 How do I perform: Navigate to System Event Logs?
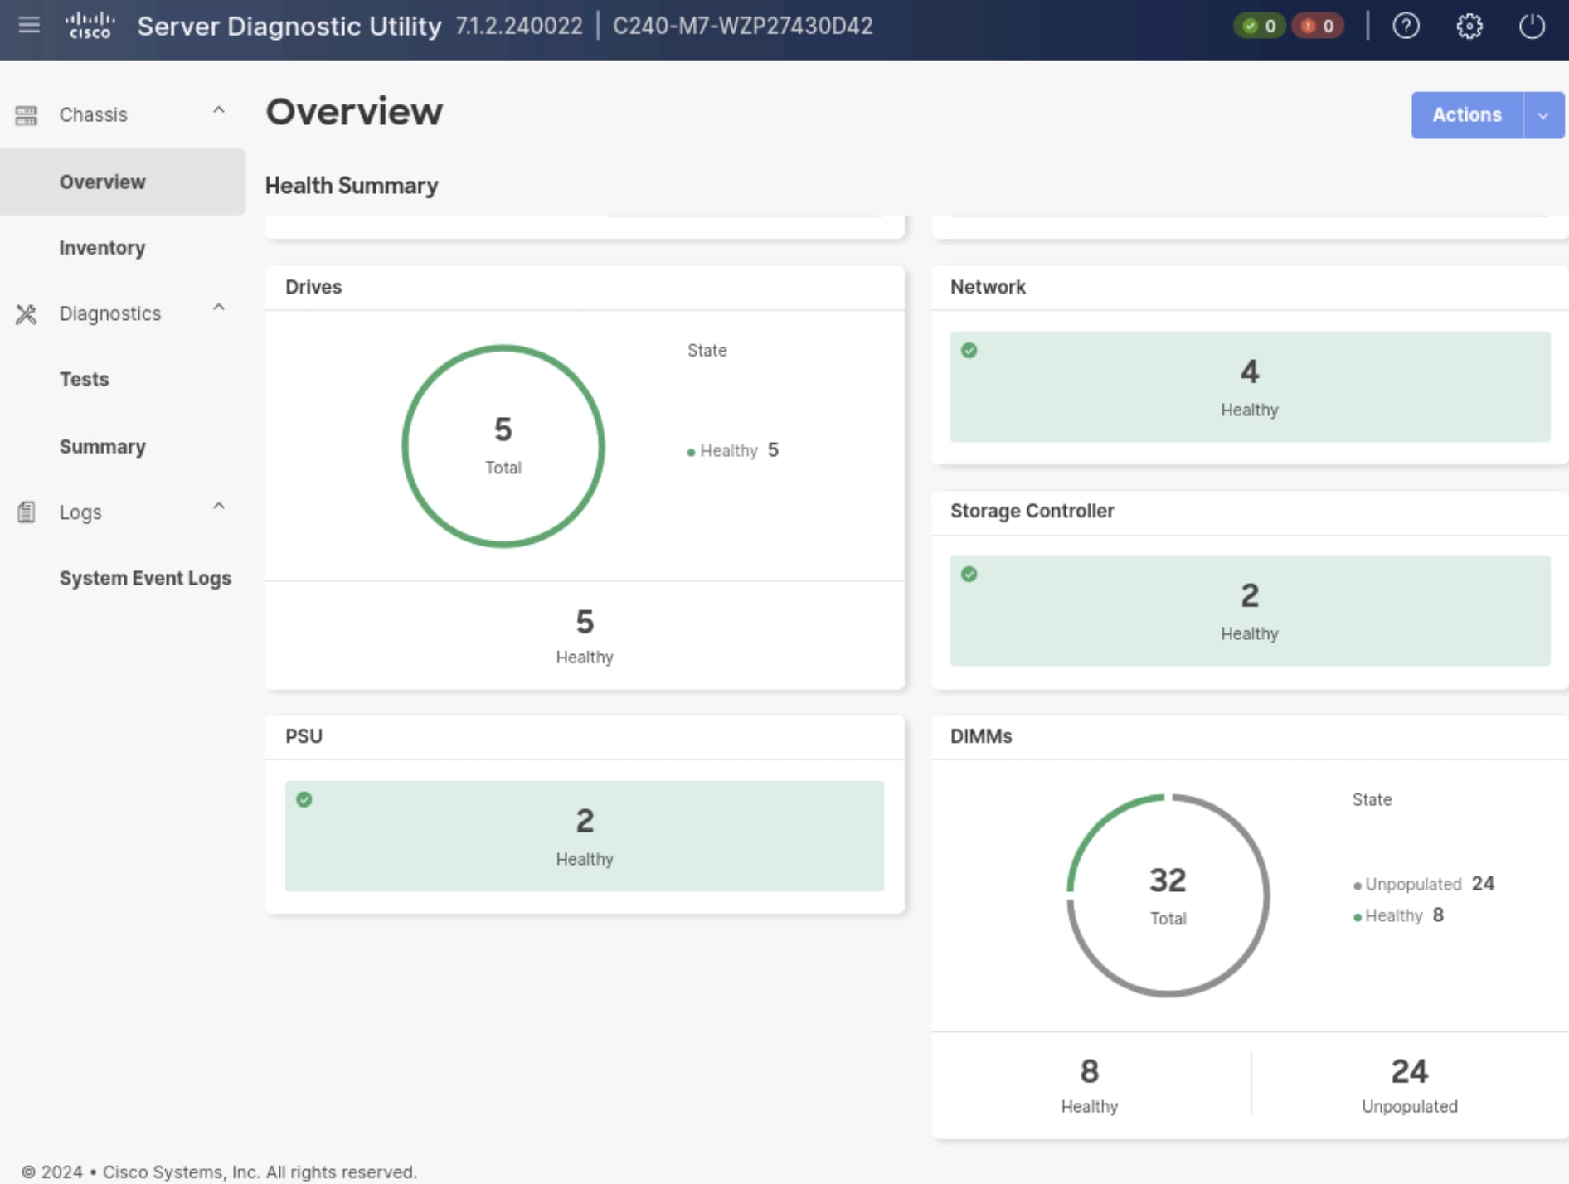click(145, 578)
